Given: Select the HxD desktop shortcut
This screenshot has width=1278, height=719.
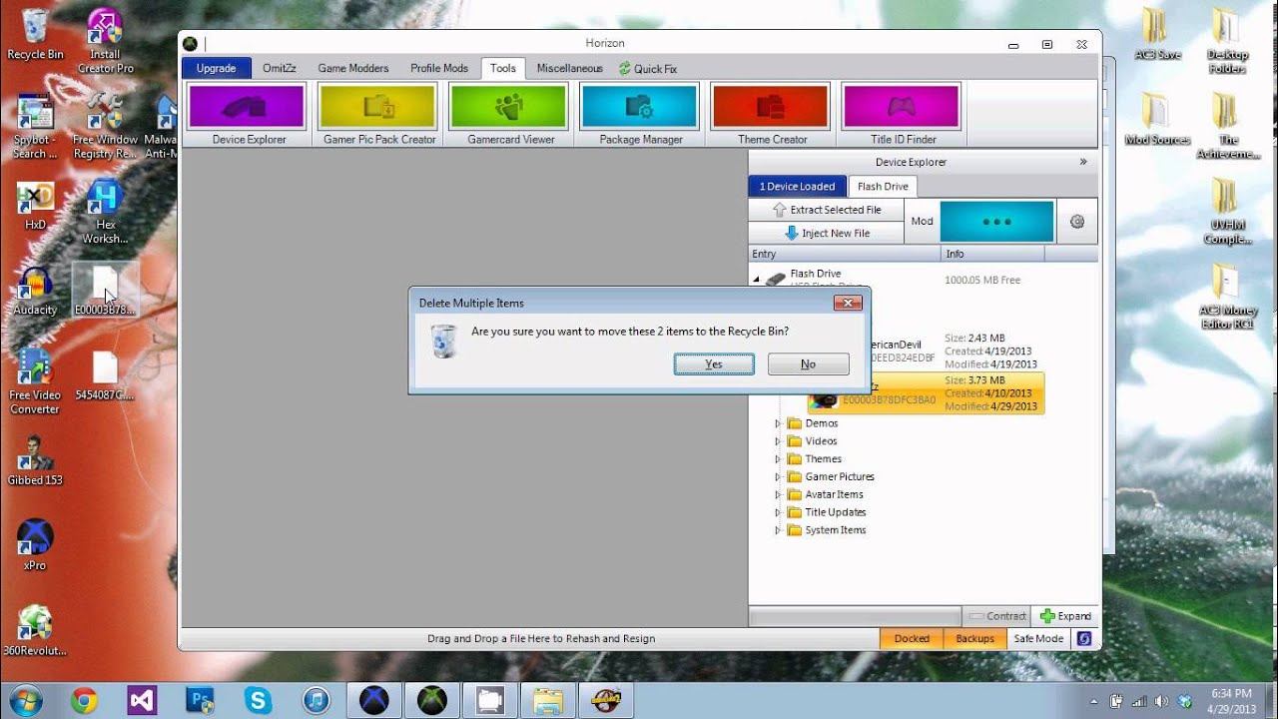Looking at the screenshot, I should click(35, 207).
